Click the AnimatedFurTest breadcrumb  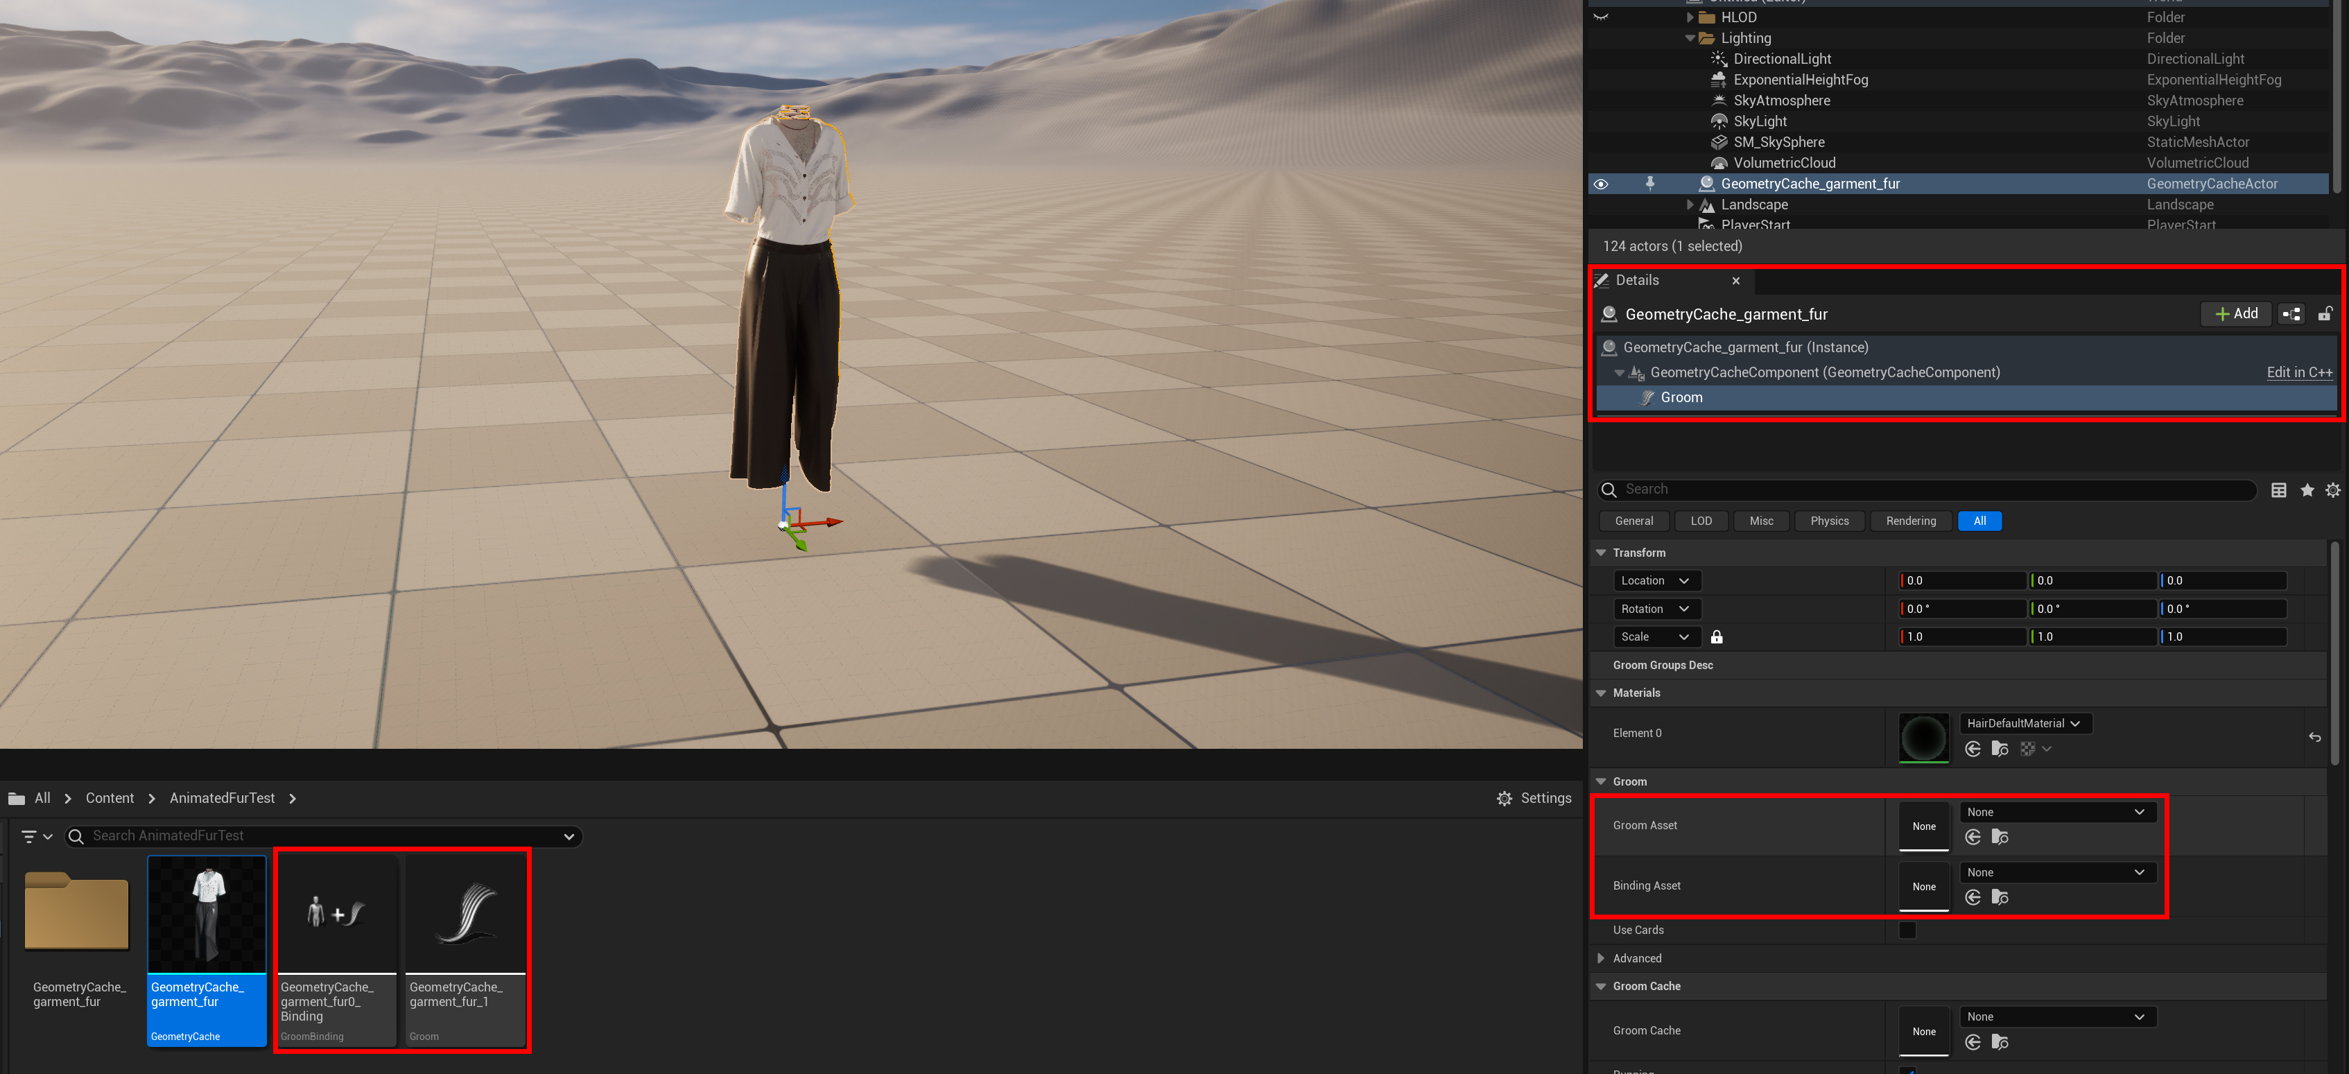(x=222, y=799)
